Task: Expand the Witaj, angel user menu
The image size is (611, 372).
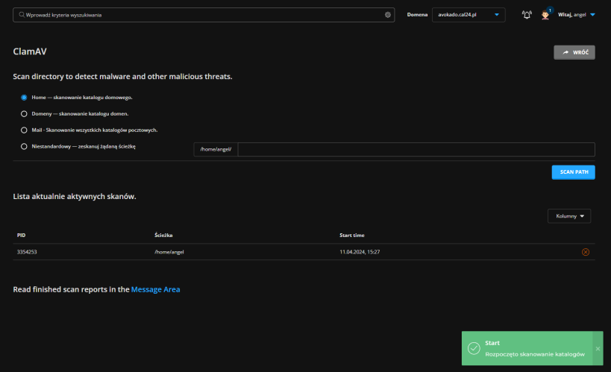Action: [577, 15]
